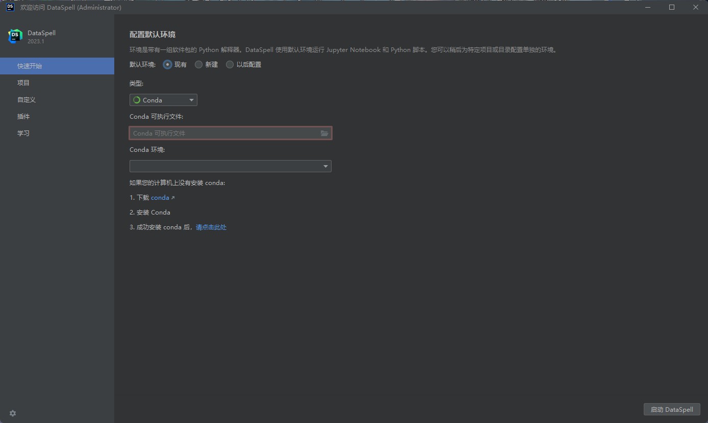The width and height of the screenshot is (708, 423).
Task: Open the settings gear icon at bottom-left
Action: coord(13,413)
